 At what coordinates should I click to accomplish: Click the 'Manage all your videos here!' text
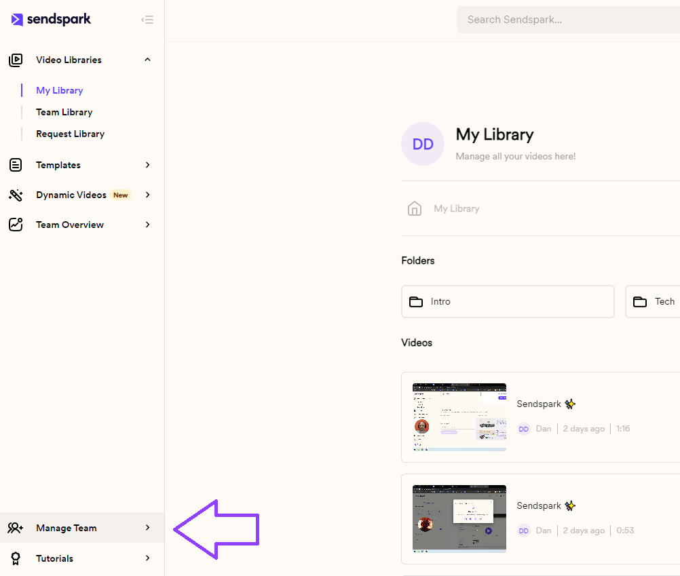click(516, 157)
